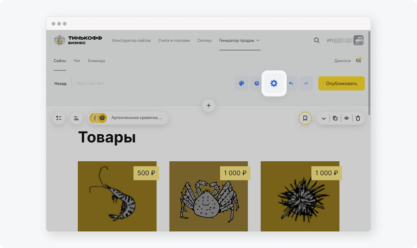
Task: Click the search magnifier icon
Action: [x=316, y=40]
